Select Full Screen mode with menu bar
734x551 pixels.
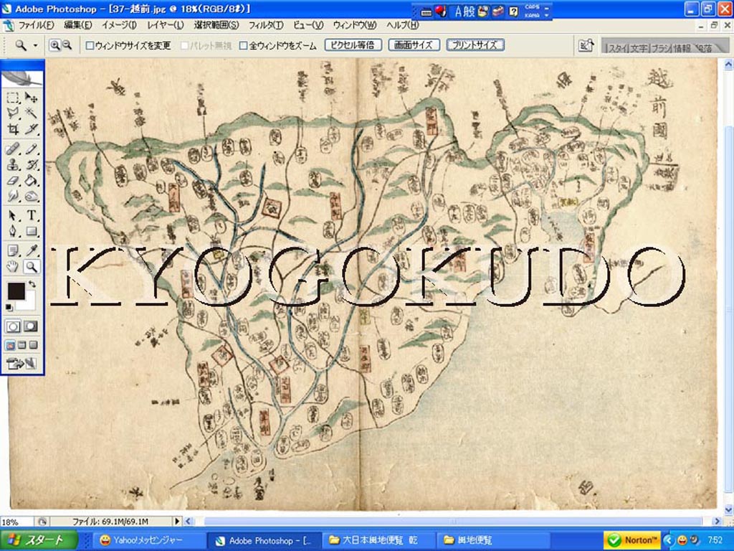click(22, 345)
